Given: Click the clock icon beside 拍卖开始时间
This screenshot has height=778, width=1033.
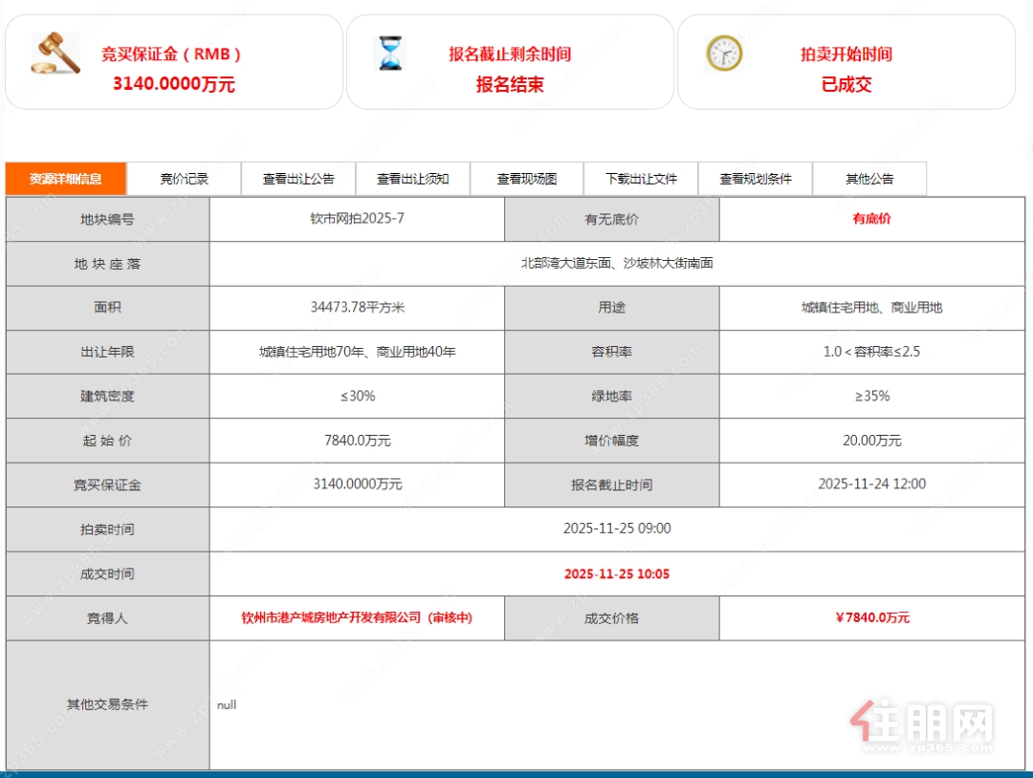Looking at the screenshot, I should point(724,53).
